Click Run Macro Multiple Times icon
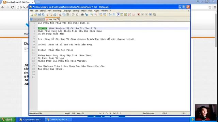This screenshot has width=218, height=122. (151, 15)
